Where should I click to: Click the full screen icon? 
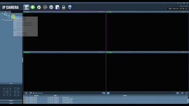click(182, 93)
